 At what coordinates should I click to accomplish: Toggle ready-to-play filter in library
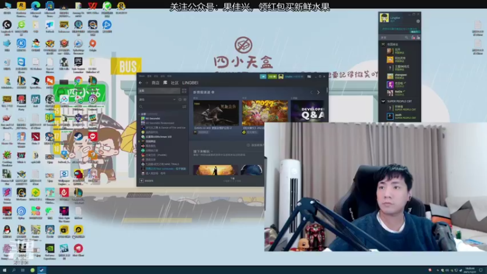[x=185, y=99]
